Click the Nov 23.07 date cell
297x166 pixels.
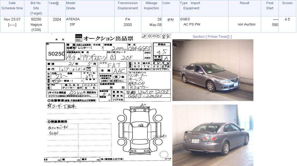(12, 19)
